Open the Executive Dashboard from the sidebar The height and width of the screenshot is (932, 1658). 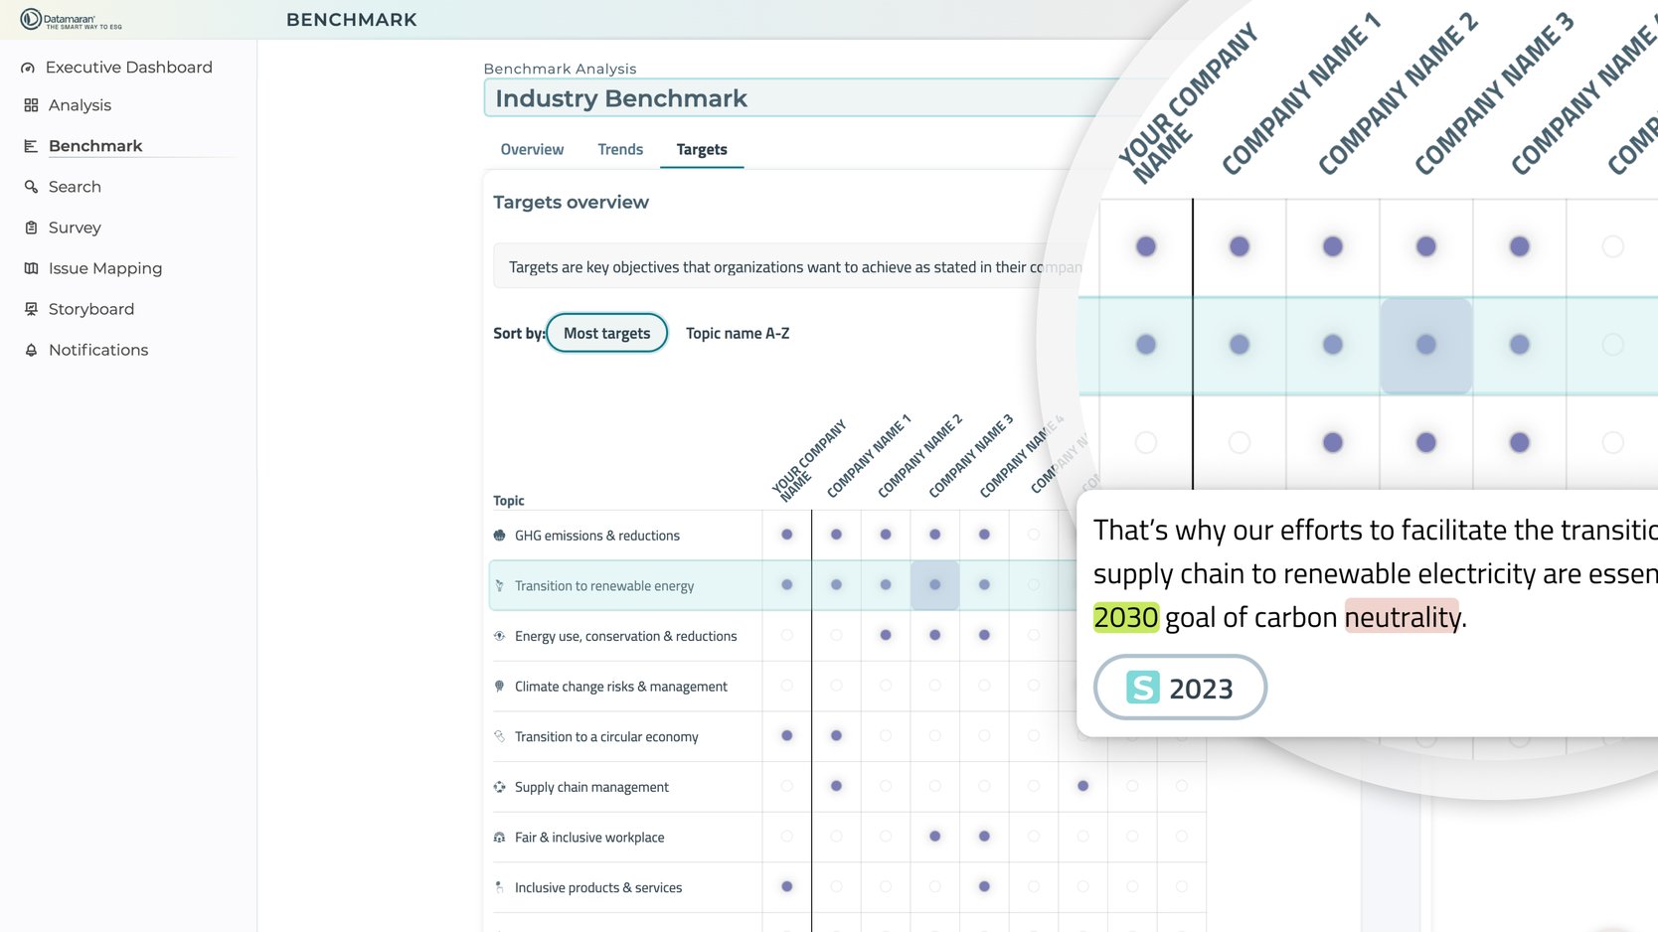tap(128, 67)
